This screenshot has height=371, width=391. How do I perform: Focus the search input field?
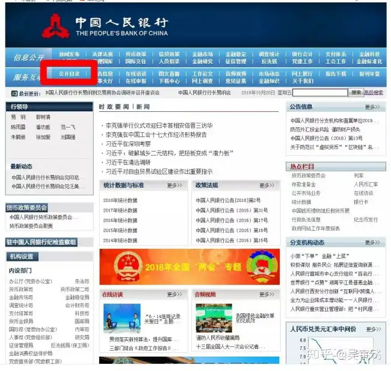click(320, 93)
